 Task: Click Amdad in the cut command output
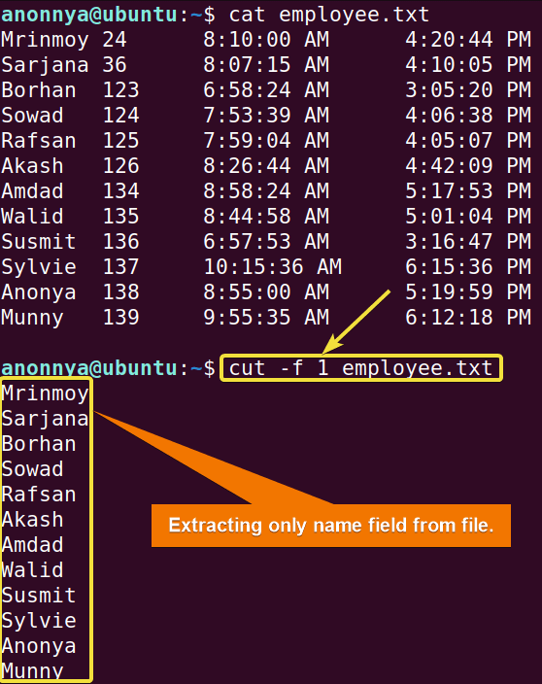[x=32, y=546]
